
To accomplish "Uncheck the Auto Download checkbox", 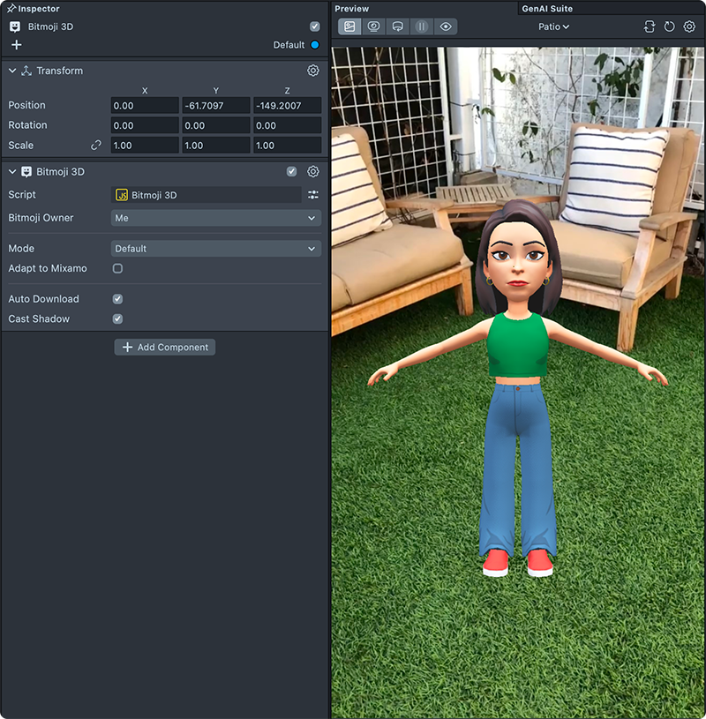I will click(117, 299).
